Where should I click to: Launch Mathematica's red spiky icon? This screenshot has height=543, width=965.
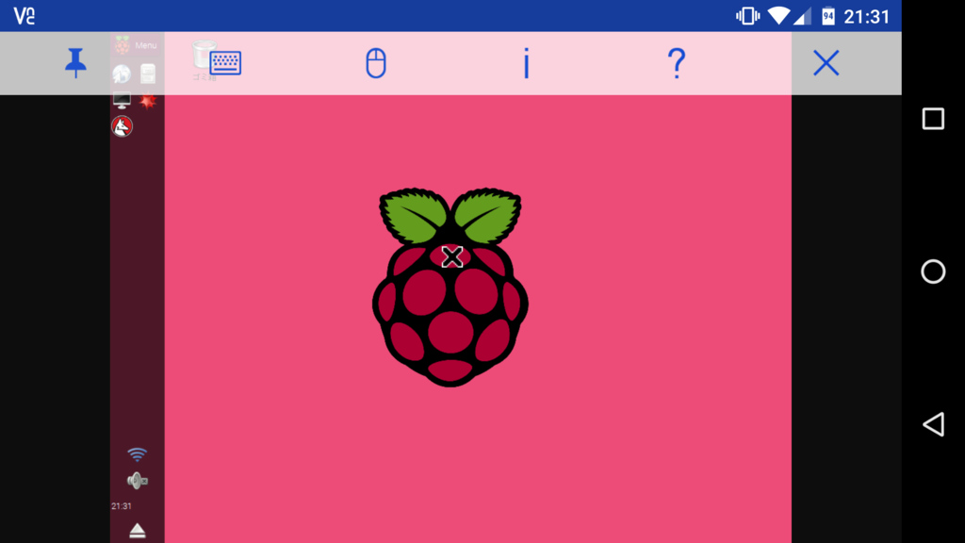[x=148, y=100]
